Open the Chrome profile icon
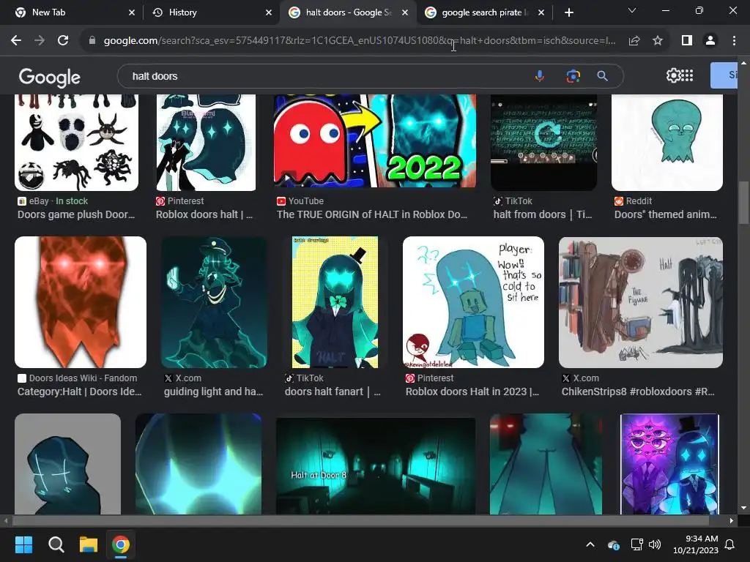The width and height of the screenshot is (750, 562). [710, 41]
